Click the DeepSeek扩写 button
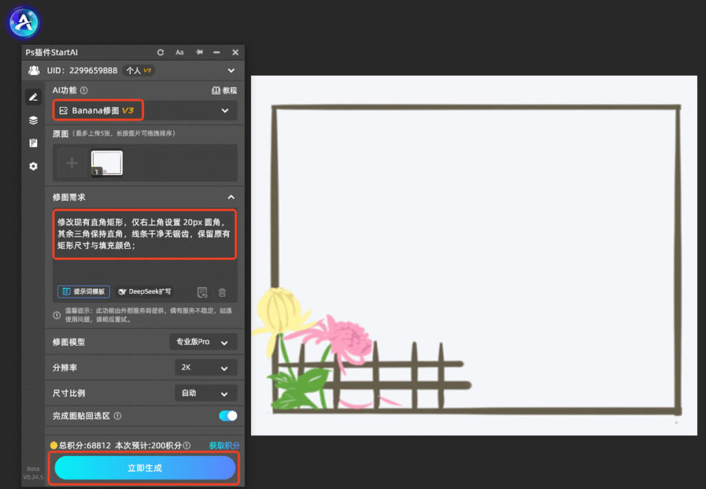The image size is (706, 489). [x=145, y=292]
